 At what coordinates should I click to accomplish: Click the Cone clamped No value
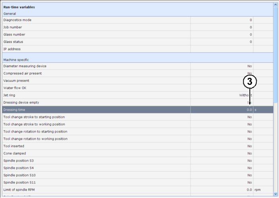(x=249, y=153)
